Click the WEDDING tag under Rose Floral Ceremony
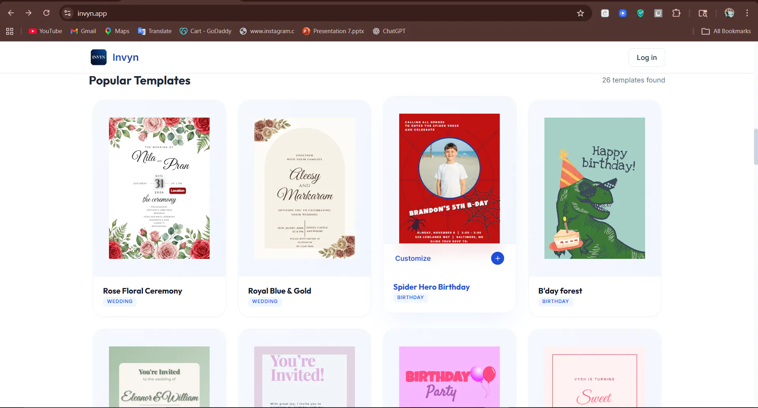 click(x=120, y=301)
